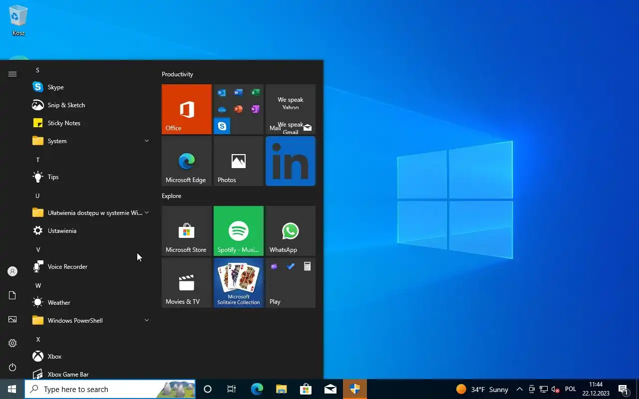Image resolution: width=639 pixels, height=399 pixels.
Task: Expand Ułatwienia dostępu w systemie folder
Action: (91, 213)
